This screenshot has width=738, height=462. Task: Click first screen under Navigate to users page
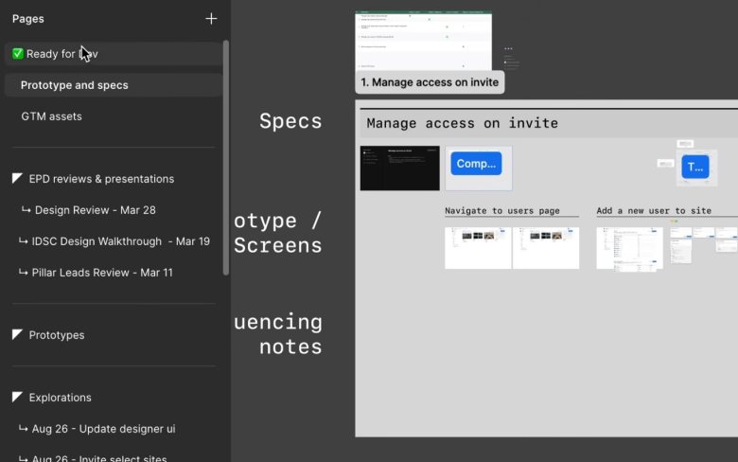[x=478, y=248]
